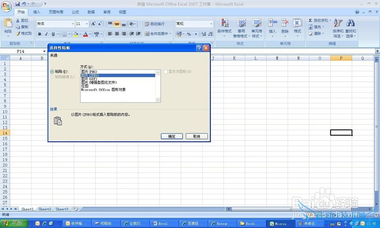Screen dimensions: 380x228
Task: Align text to the right
Action: [123, 34]
